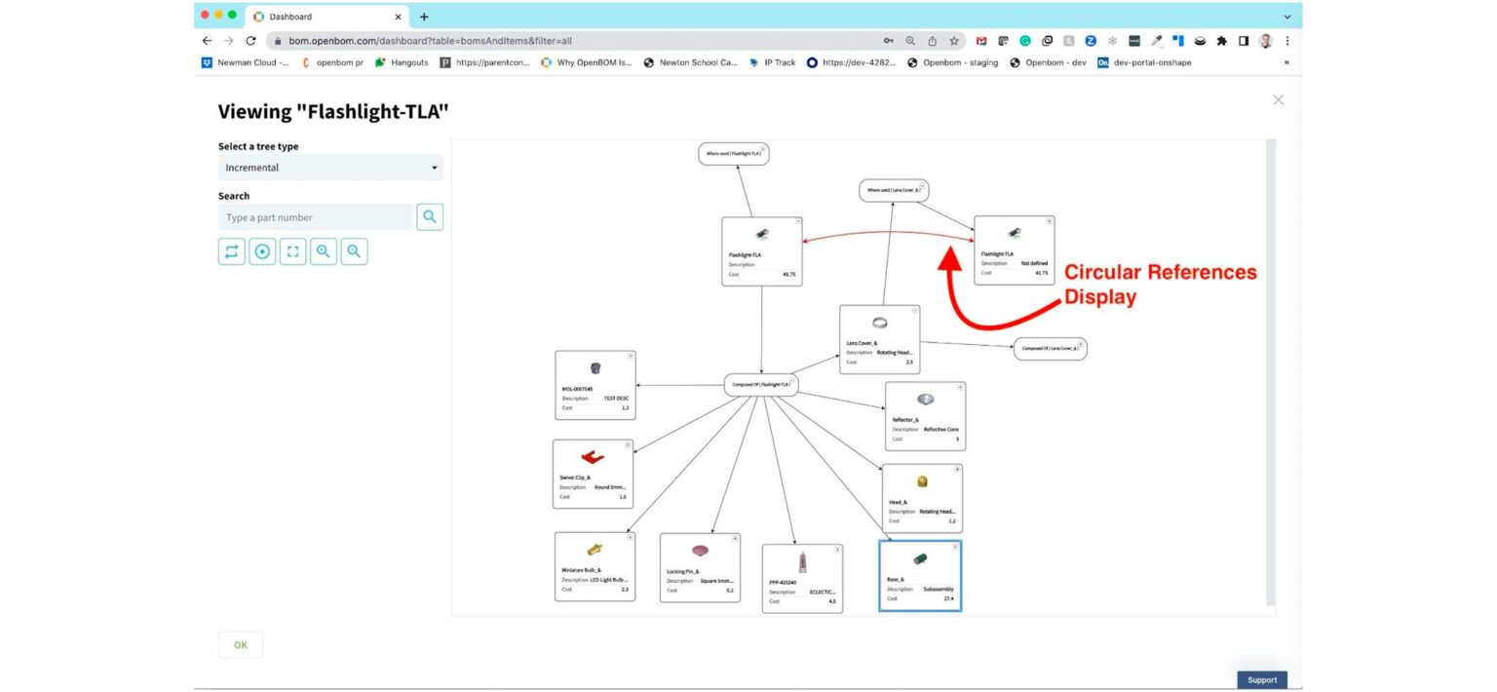Open the "Select a tree type" dropdown

tap(329, 167)
